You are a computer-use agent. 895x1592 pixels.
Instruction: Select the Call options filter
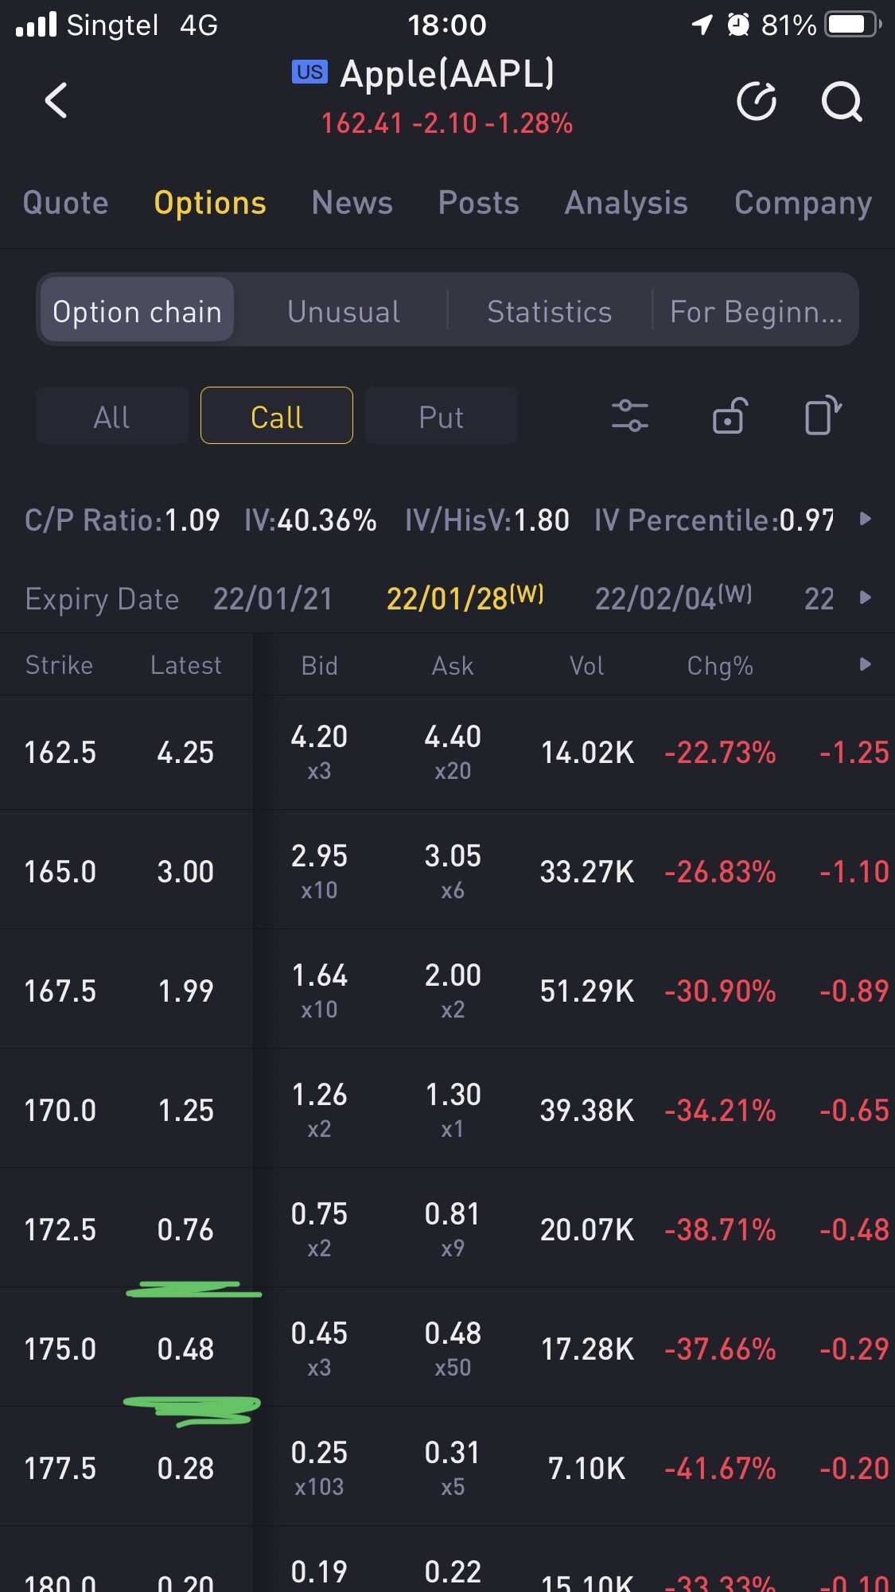[x=277, y=416]
